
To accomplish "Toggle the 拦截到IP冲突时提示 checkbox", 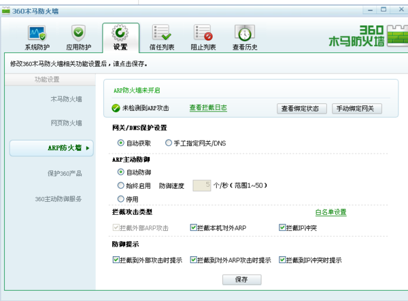I will (282, 260).
